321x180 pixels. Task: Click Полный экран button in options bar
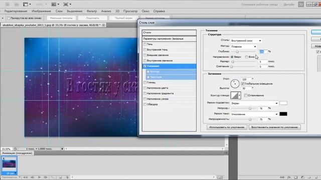coord(124,18)
